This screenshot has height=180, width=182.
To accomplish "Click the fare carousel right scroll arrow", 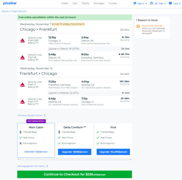I will point(131,159).
